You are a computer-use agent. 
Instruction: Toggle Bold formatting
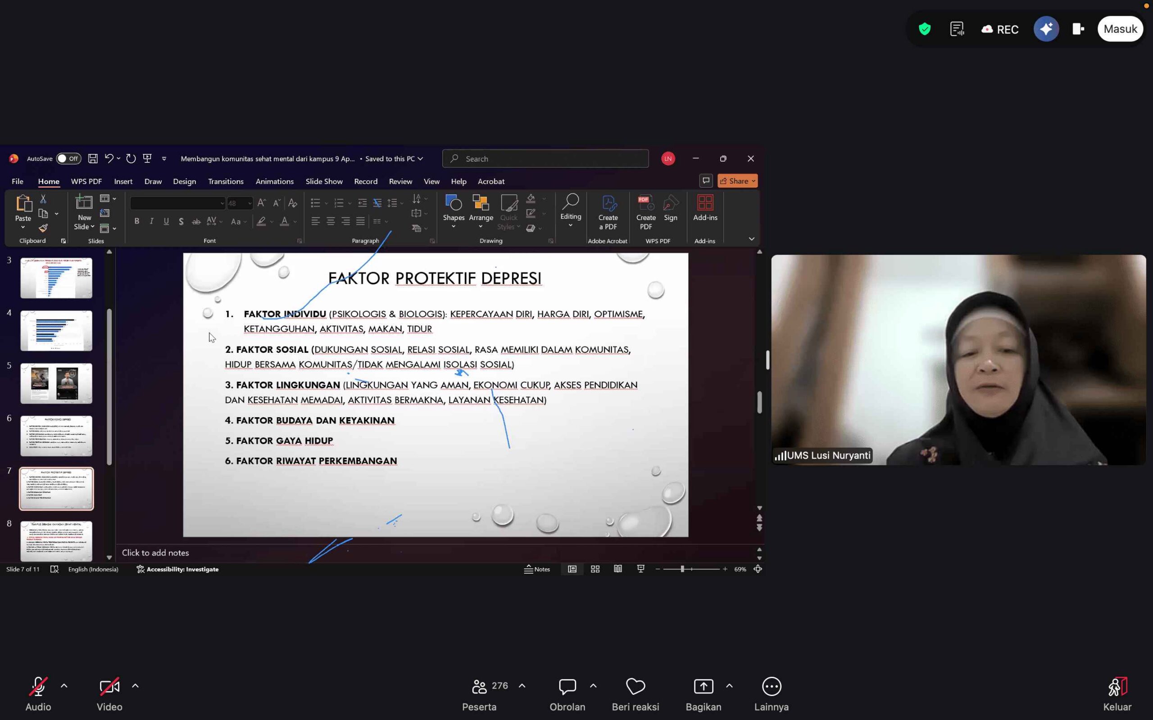(137, 221)
